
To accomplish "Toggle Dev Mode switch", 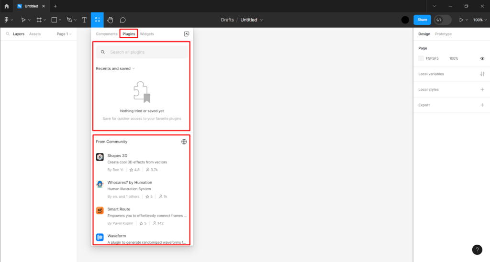I will pyautogui.click(x=443, y=20).
